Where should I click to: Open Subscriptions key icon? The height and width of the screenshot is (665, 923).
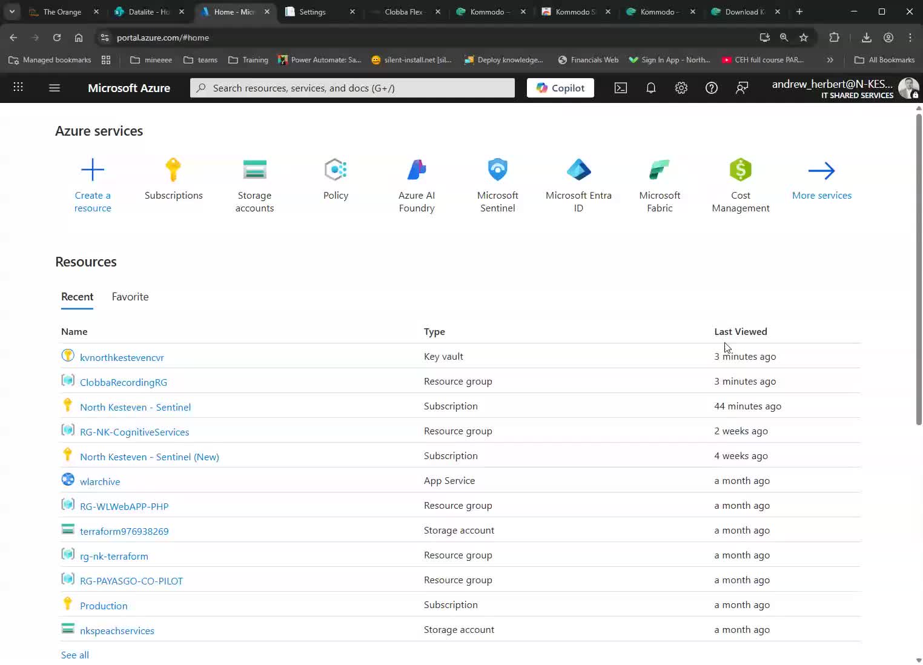173,170
